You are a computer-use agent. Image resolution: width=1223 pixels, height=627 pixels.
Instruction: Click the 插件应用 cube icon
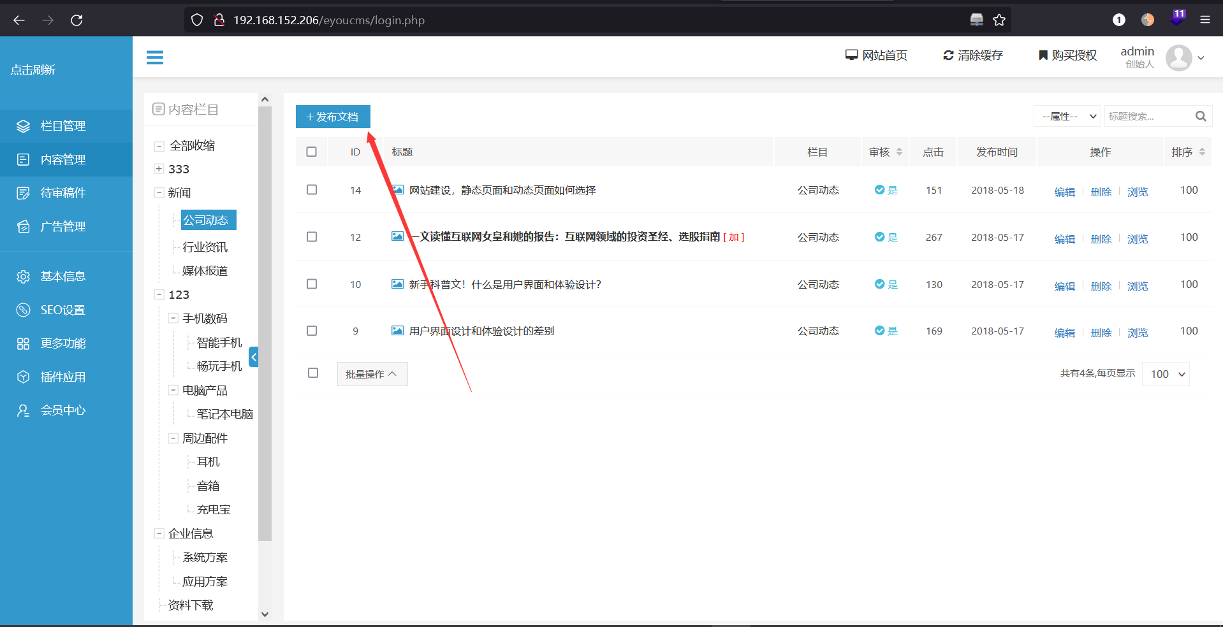pos(24,377)
